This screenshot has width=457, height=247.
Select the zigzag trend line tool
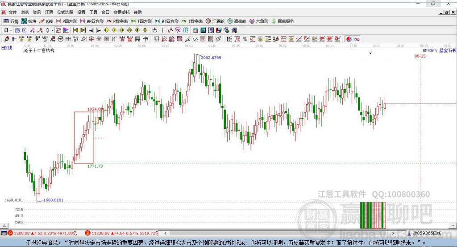point(170,30)
